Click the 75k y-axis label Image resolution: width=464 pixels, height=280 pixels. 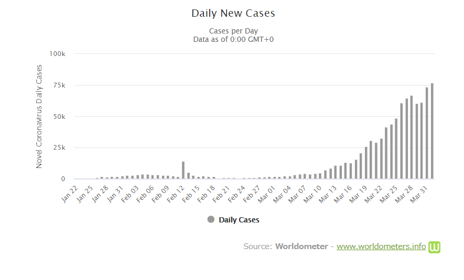(x=59, y=85)
